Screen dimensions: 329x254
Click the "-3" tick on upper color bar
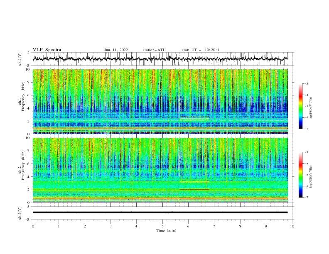306,83
